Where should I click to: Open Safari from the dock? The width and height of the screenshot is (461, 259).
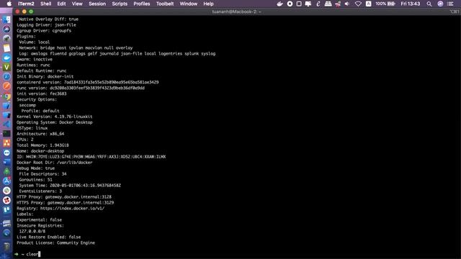coord(6,77)
